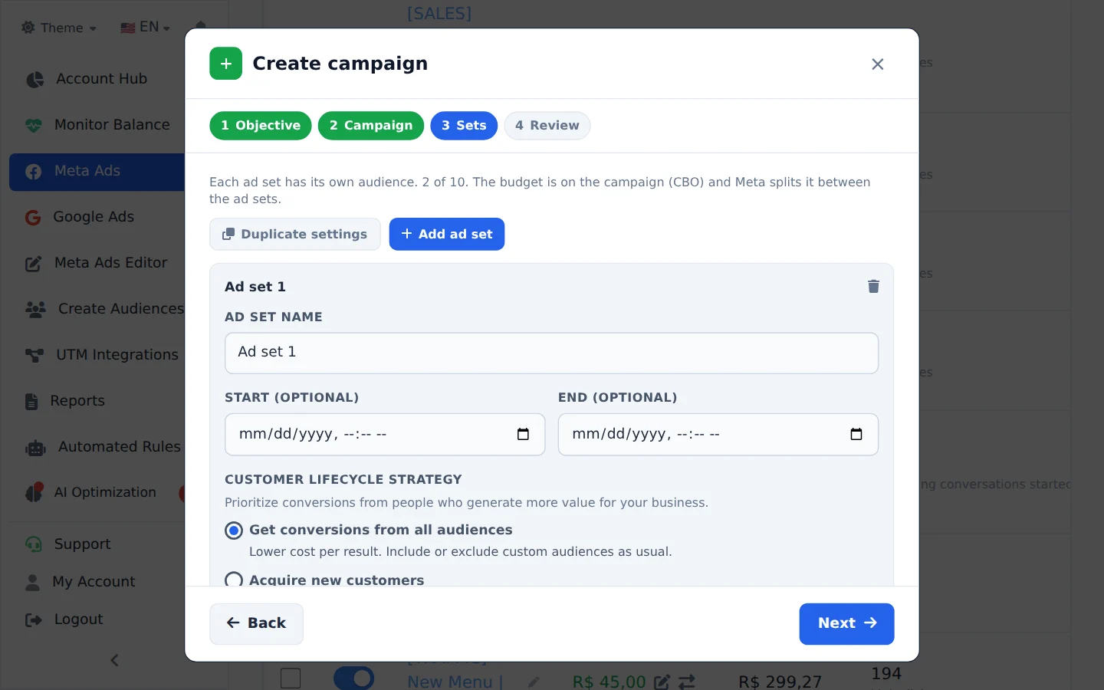Add a new ad set
1104x690 pixels.
pyautogui.click(x=447, y=234)
